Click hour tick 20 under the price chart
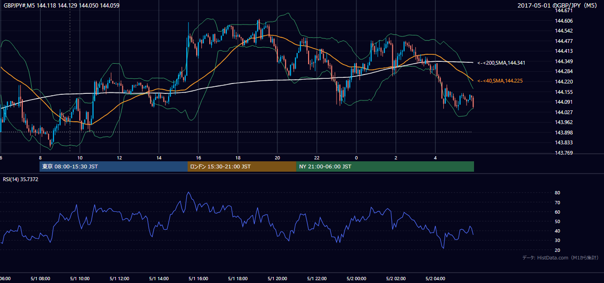Viewport: 604px width, 283px height. pyautogui.click(x=277, y=158)
